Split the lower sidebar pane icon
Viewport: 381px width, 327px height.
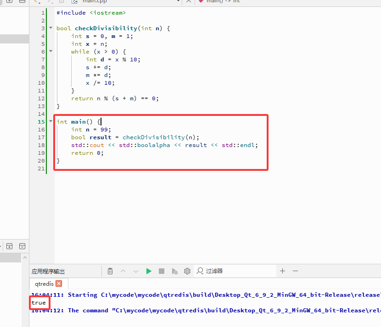click(10, 246)
